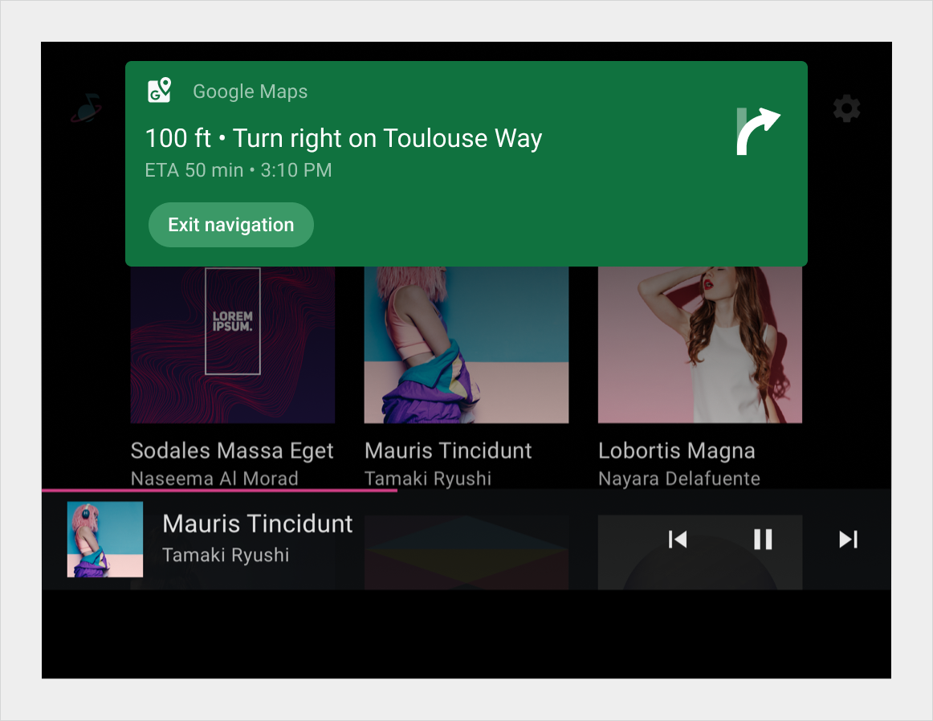Click the 'Turn right on Toulouse Way' instruction
933x721 pixels.
coord(343,137)
